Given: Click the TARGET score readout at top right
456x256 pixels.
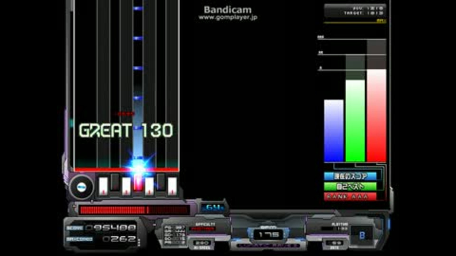Looking at the screenshot, I should point(363,13).
